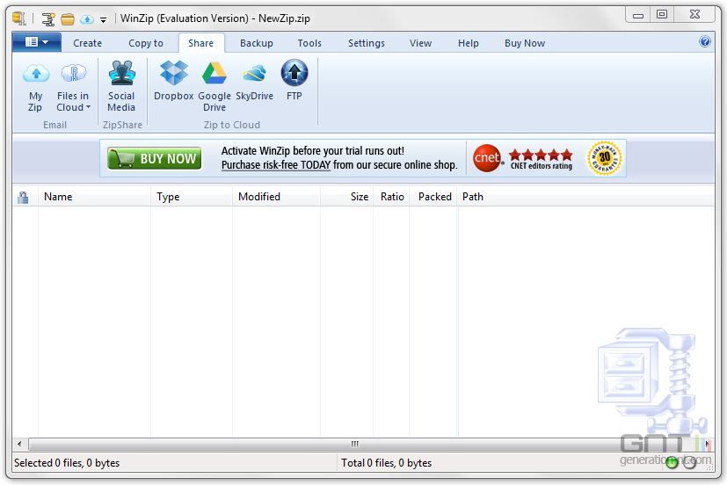Click the horizontal scrollbar thumb
The width and height of the screenshot is (727, 485).
[354, 444]
